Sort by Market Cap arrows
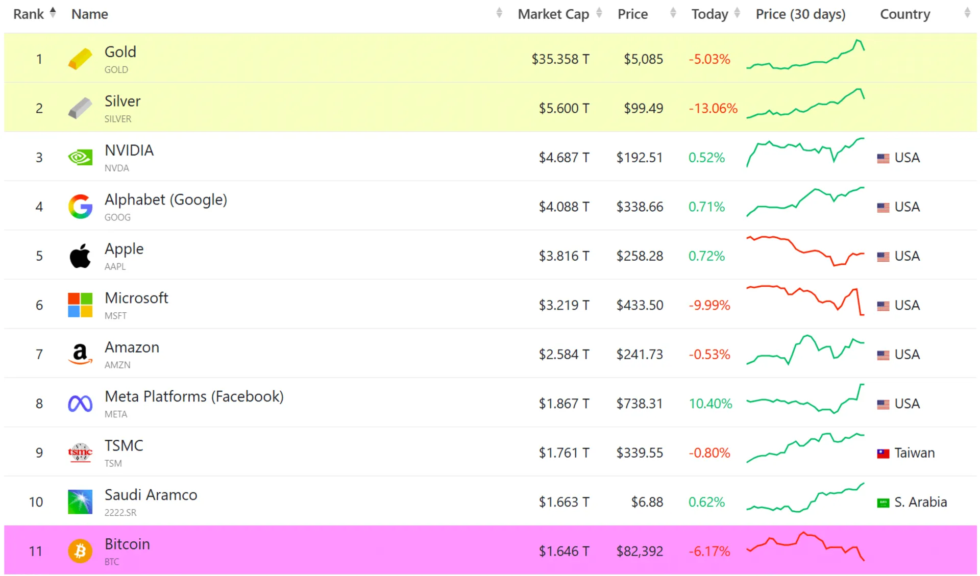Screen dimensions: 980x576 click(x=599, y=13)
